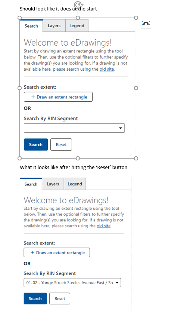Open the dropdown showing '01-02 - Yonge Street'
187x313 pixels.
pyautogui.click(x=72, y=283)
